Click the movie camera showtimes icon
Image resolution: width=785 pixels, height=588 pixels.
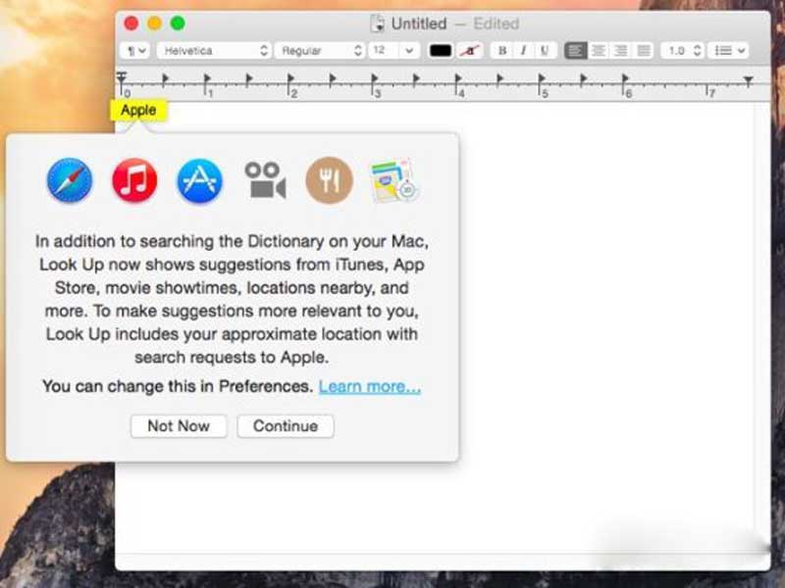pyautogui.click(x=265, y=180)
